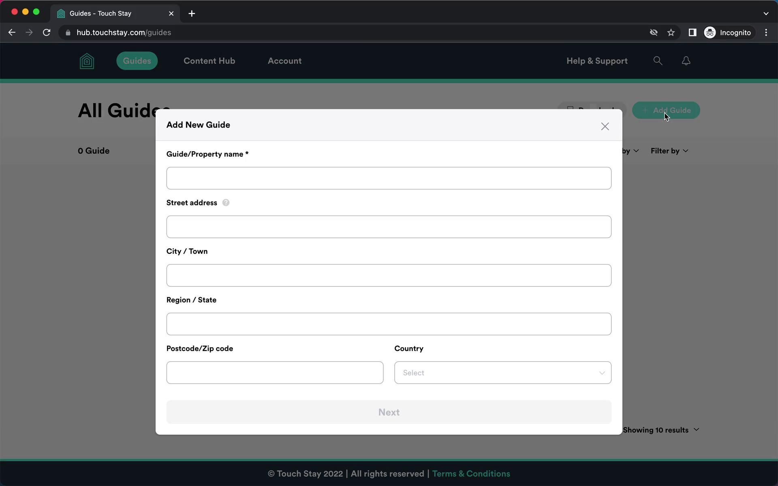Viewport: 778px width, 486px height.
Task: Open the search magnifier icon
Action: click(x=658, y=61)
